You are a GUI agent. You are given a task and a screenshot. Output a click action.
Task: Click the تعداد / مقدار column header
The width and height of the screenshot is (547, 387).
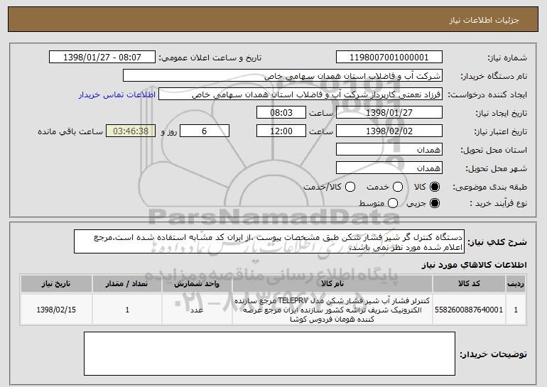(x=127, y=283)
